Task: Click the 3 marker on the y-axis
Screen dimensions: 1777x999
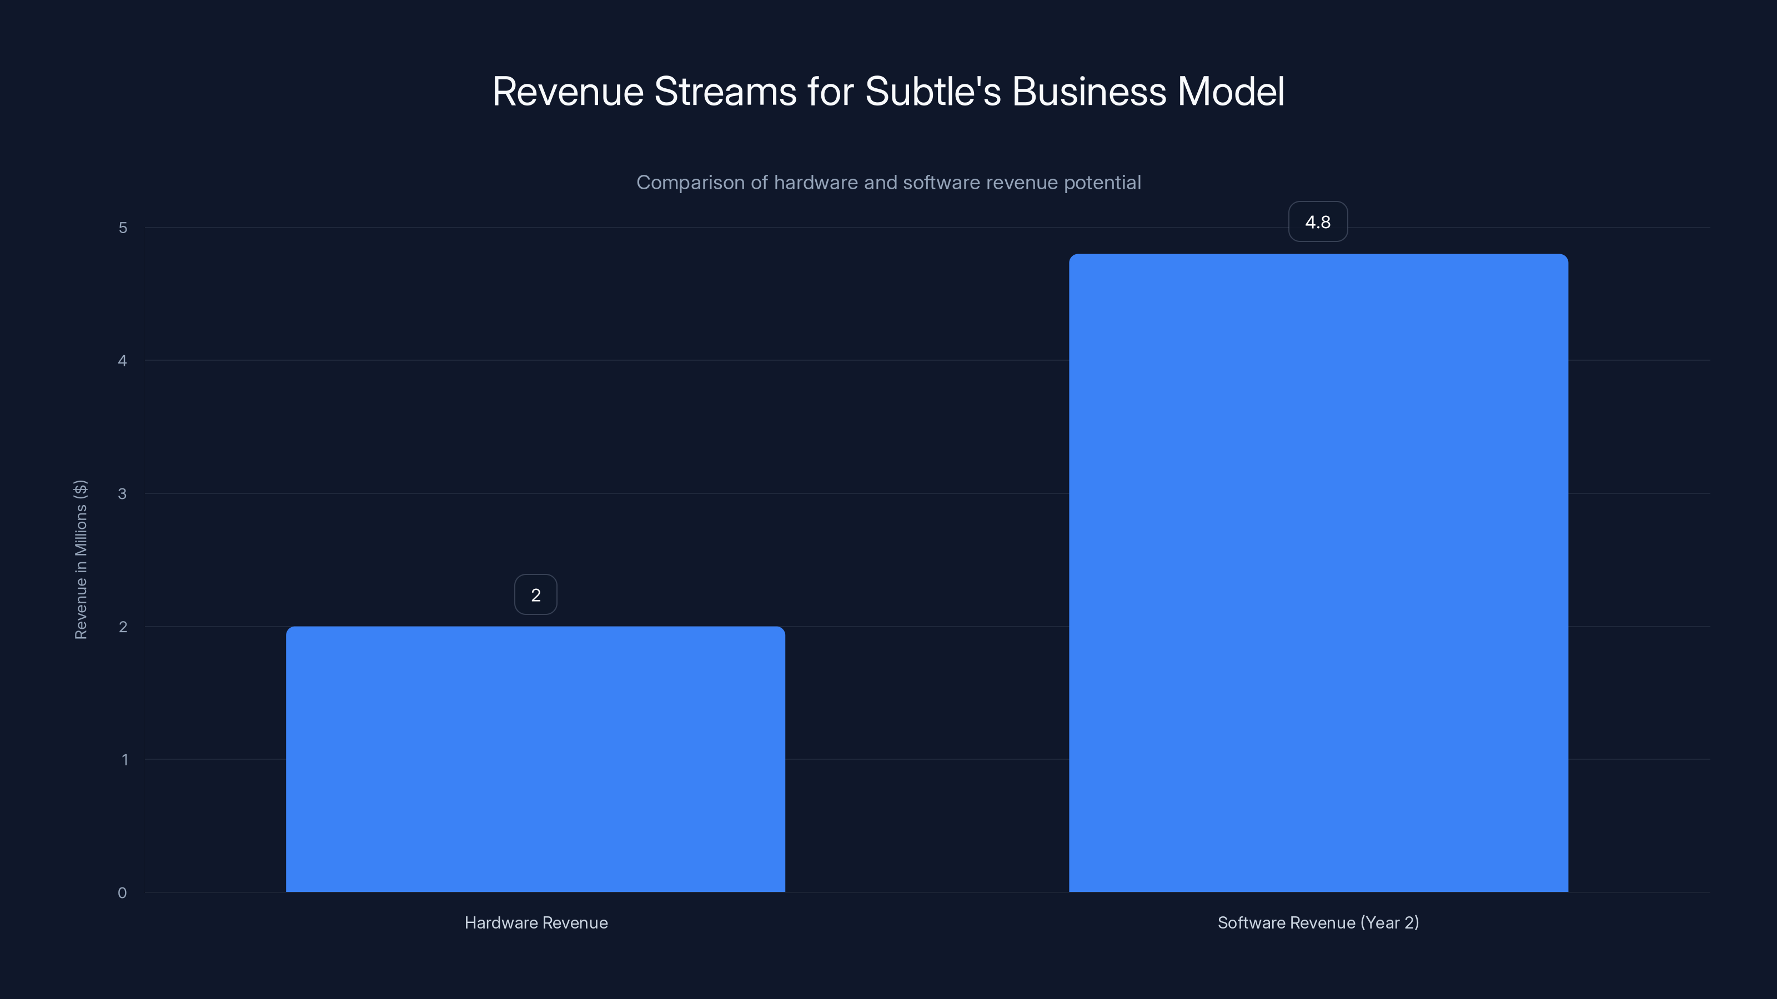Action: [x=124, y=493]
